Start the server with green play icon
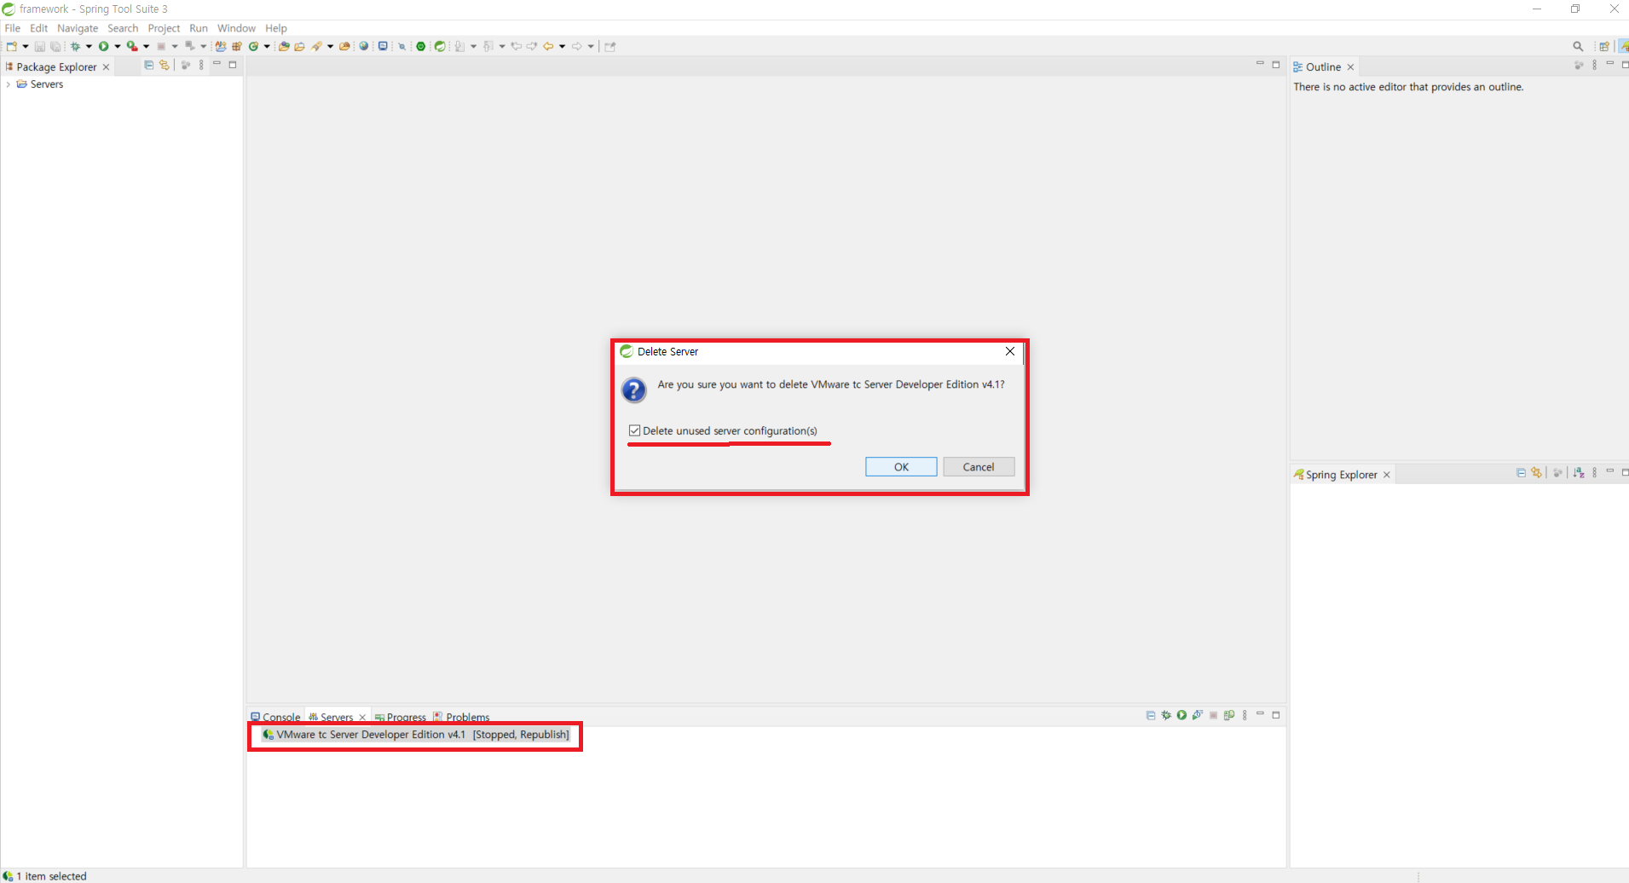 (x=1181, y=715)
